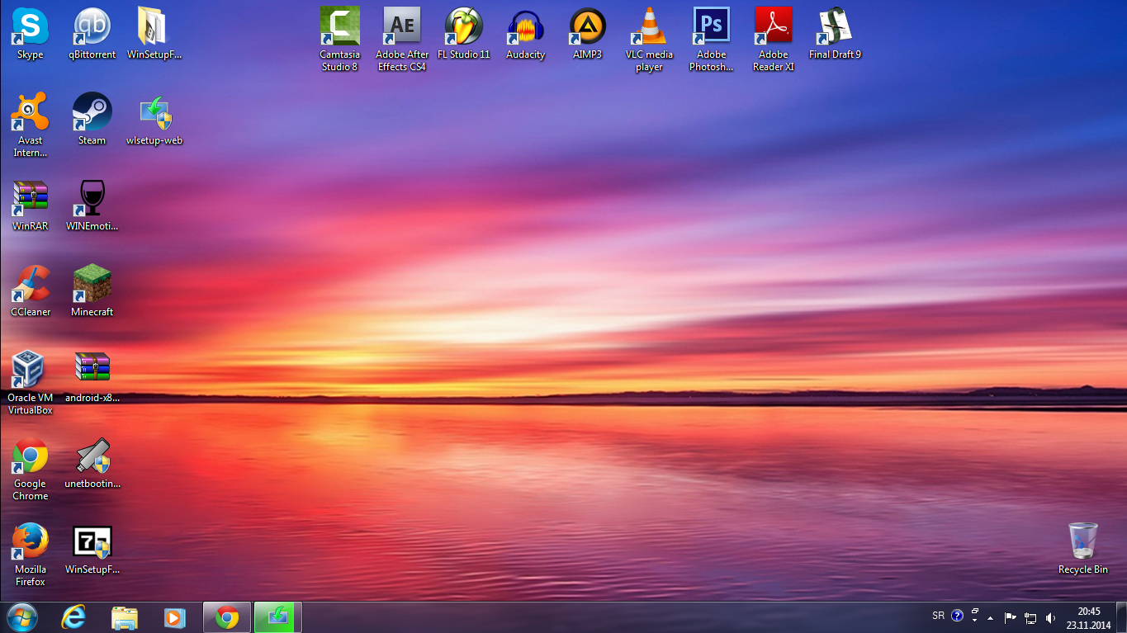Viewport: 1127px width, 633px height.
Task: Click the language bar Help icon
Action: pyautogui.click(x=958, y=616)
